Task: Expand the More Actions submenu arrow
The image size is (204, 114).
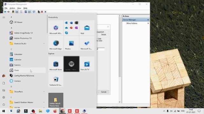Action: coord(148,23)
